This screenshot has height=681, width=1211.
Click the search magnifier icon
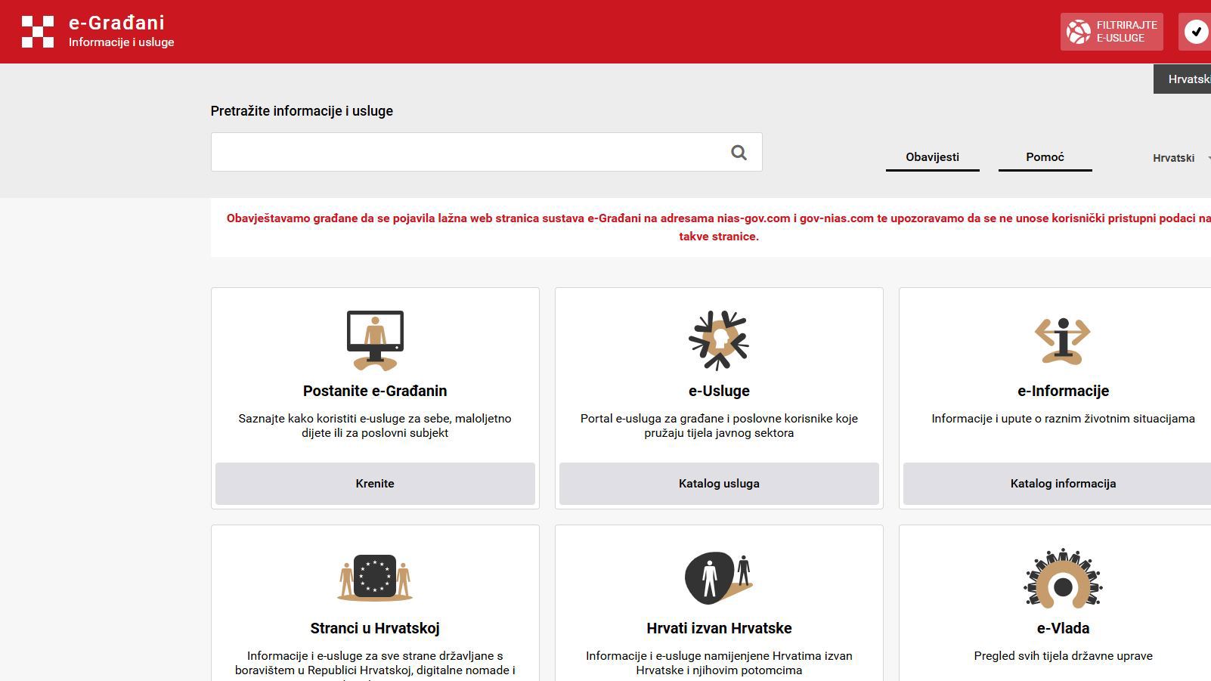[739, 153]
